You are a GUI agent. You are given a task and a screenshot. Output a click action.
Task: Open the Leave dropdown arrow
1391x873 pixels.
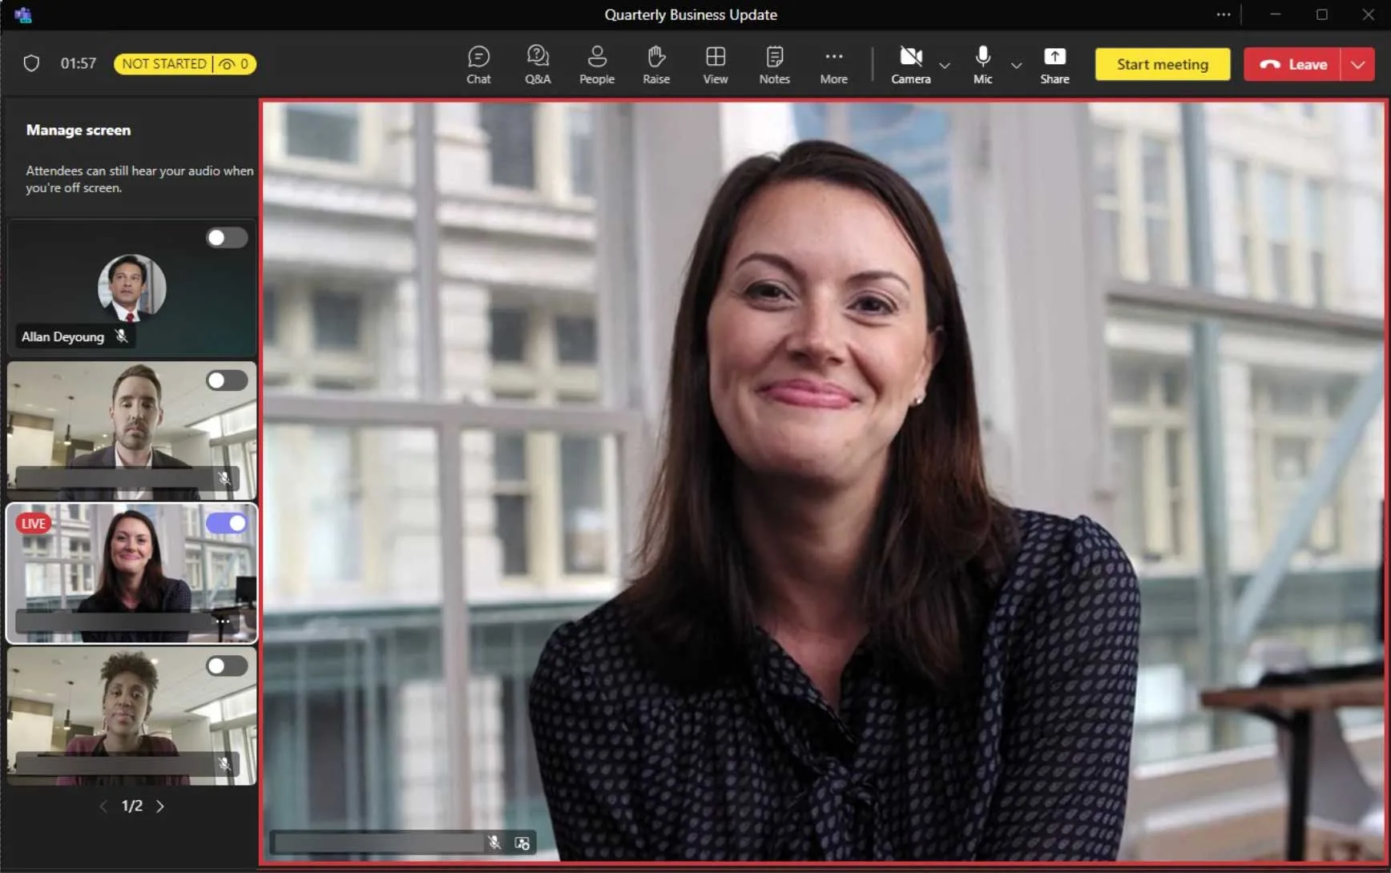(1357, 64)
